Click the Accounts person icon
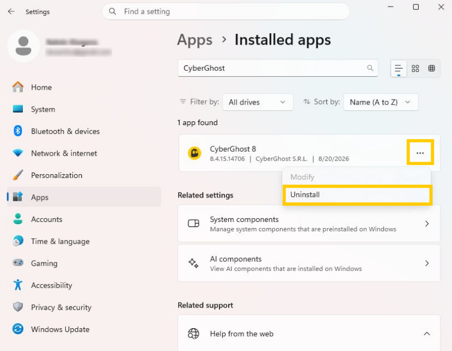Screen dimensions: 452x351 [18, 219]
